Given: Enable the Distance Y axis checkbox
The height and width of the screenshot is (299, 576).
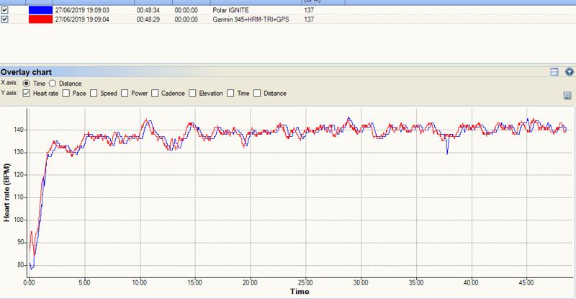Looking at the screenshot, I should click(x=257, y=94).
